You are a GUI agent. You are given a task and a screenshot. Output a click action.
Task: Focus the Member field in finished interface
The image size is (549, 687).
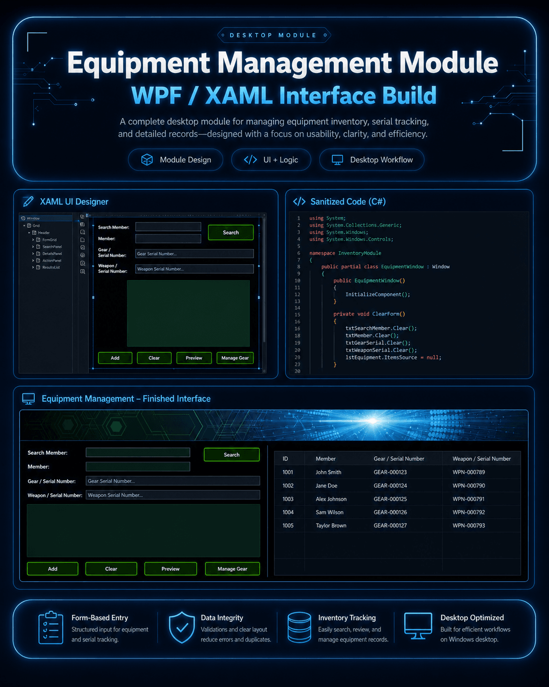pyautogui.click(x=138, y=466)
